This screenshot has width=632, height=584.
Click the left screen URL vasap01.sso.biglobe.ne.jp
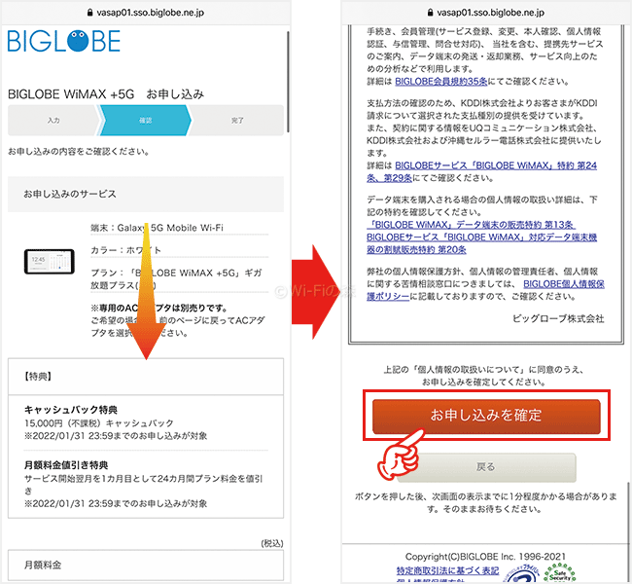pyautogui.click(x=151, y=13)
